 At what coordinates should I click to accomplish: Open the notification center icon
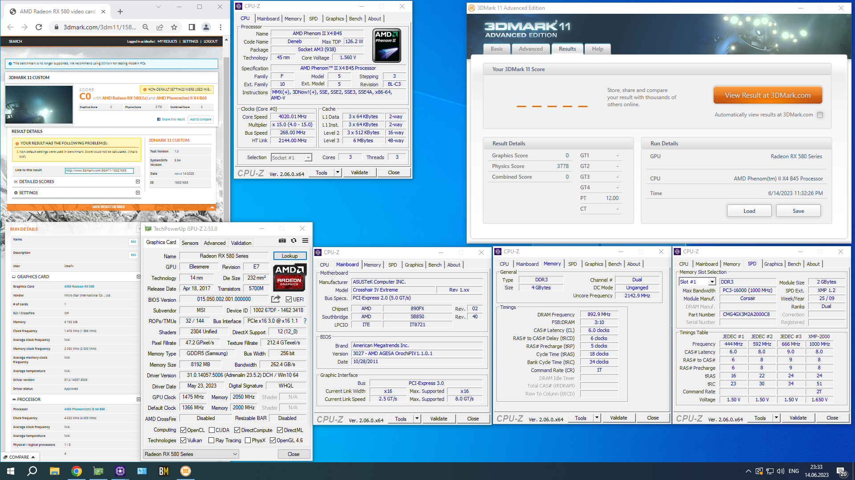(841, 471)
